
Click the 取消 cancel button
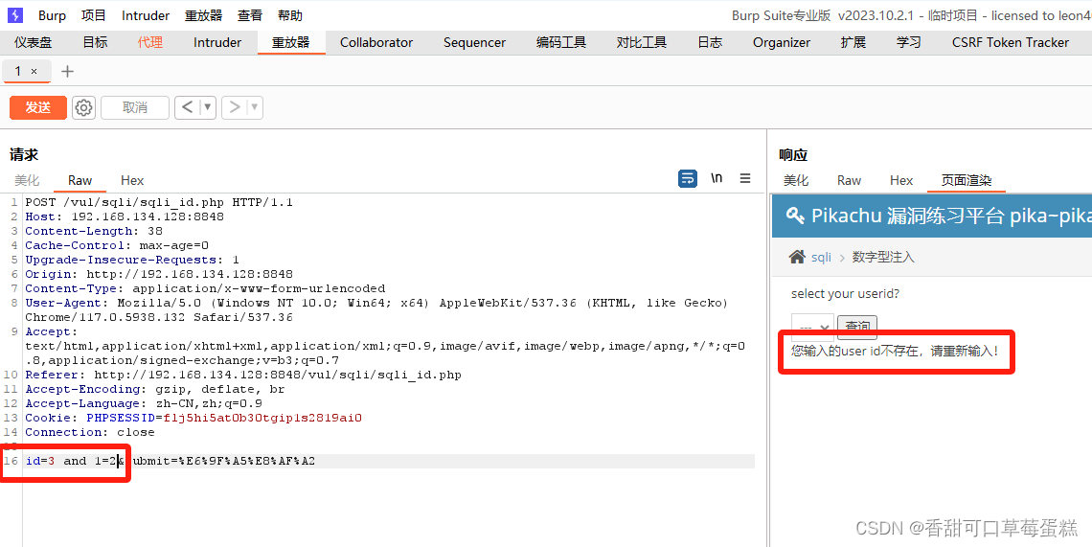click(135, 107)
